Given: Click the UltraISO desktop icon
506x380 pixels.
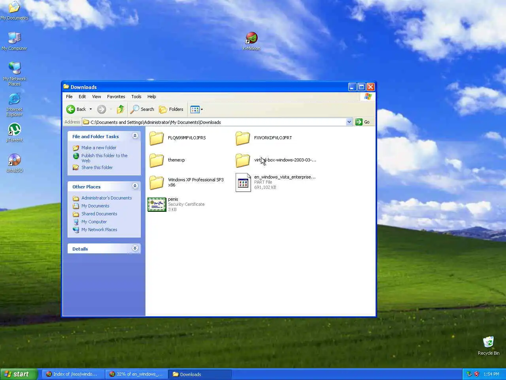Looking at the screenshot, I should (14, 160).
